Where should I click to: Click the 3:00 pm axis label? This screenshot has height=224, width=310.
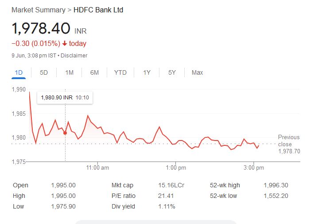tap(254, 168)
